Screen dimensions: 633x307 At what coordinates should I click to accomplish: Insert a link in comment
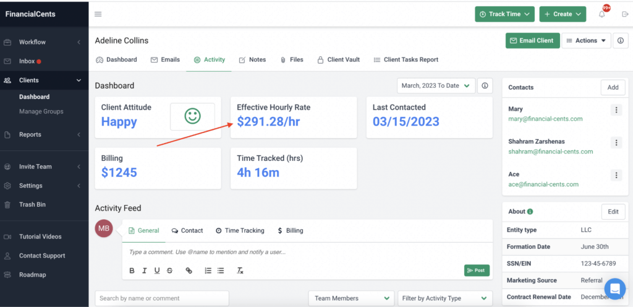coord(189,270)
